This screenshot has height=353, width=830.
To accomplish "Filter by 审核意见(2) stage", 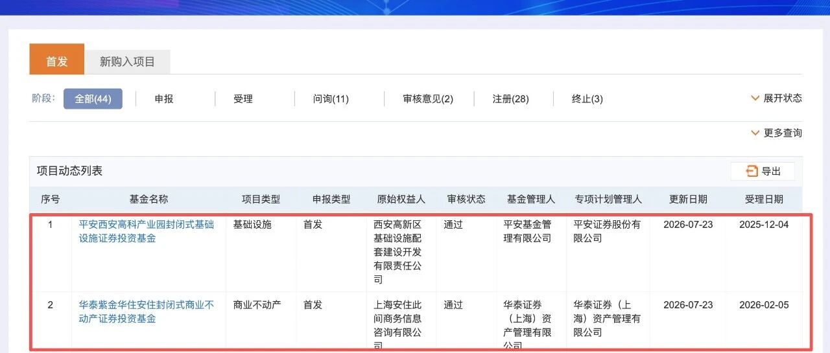I will 428,99.
